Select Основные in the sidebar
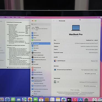102x102 pixels. point(41,43)
